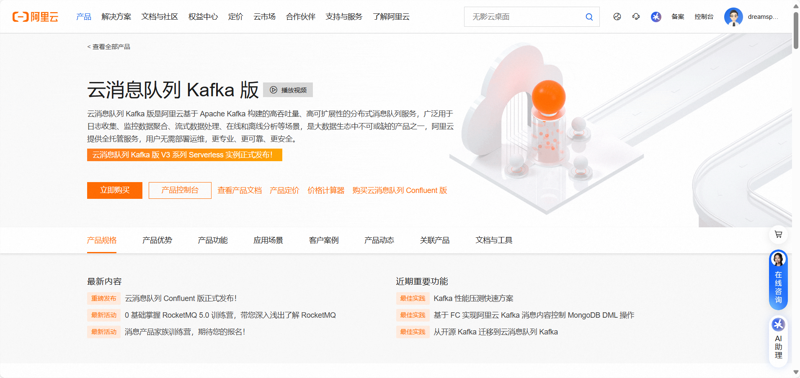Select the 产品功能 tab
800x378 pixels.
coord(213,240)
